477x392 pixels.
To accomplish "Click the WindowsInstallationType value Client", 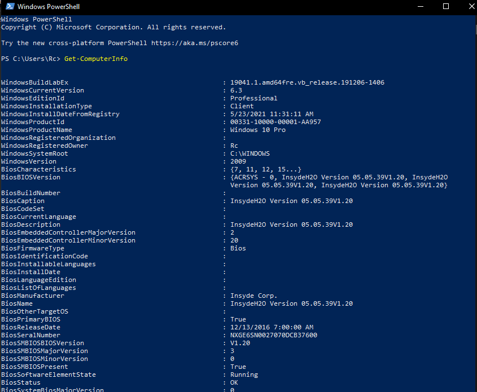I will click(x=242, y=106).
